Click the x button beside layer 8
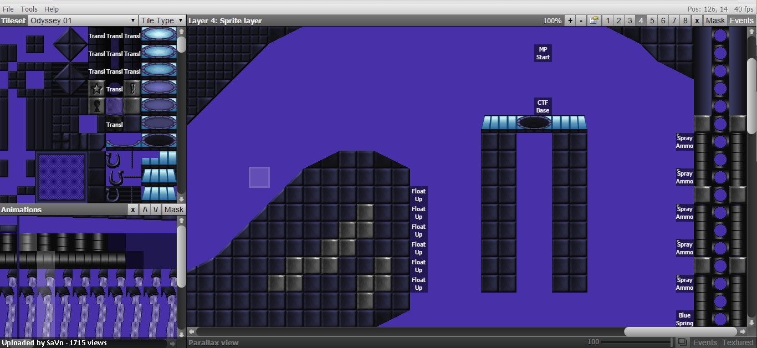This screenshot has width=757, height=348. point(697,21)
